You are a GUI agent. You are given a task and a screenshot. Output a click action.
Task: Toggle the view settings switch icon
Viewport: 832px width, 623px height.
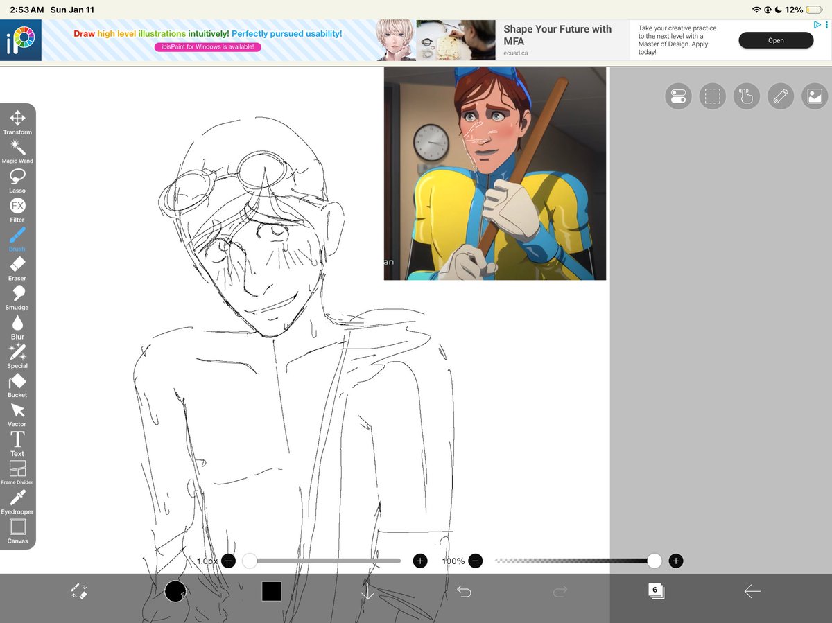[678, 96]
